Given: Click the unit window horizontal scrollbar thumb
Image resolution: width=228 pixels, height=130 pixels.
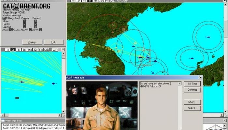Looking at the screenshot, I should click(7, 115).
